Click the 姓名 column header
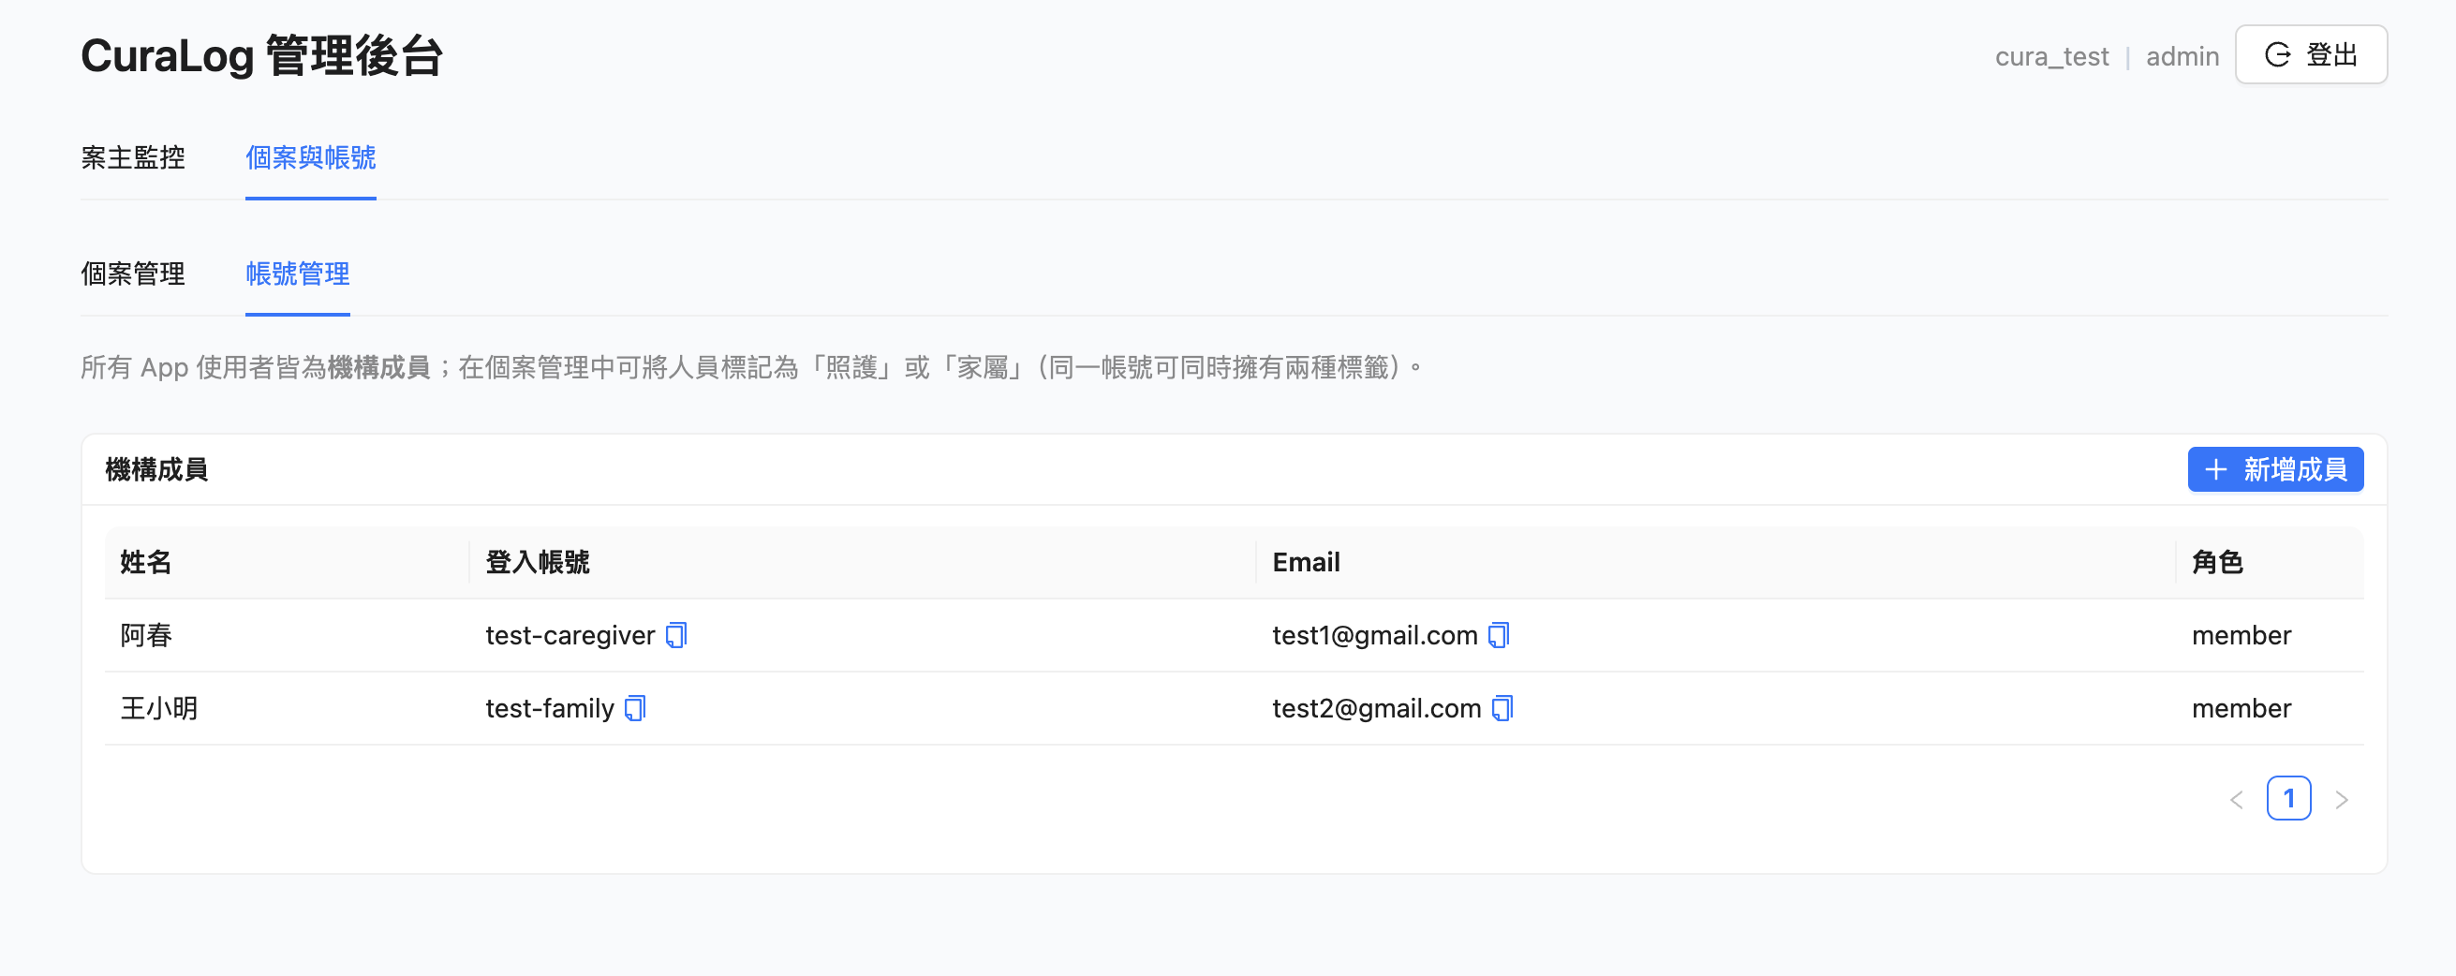This screenshot has height=976, width=2456. (146, 562)
